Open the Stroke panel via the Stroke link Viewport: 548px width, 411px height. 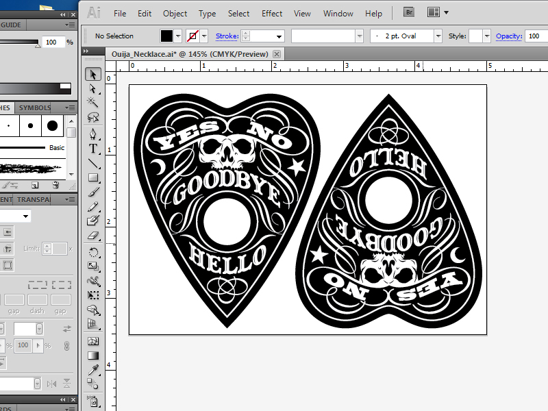click(227, 36)
